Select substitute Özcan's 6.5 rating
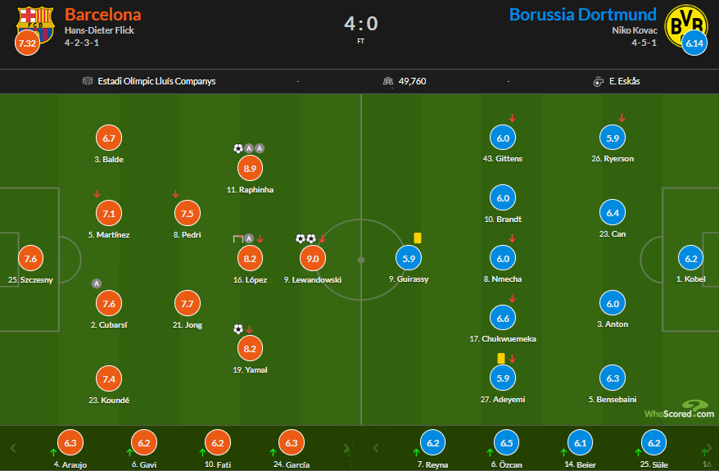Image resolution: width=719 pixels, height=471 pixels. click(506, 442)
